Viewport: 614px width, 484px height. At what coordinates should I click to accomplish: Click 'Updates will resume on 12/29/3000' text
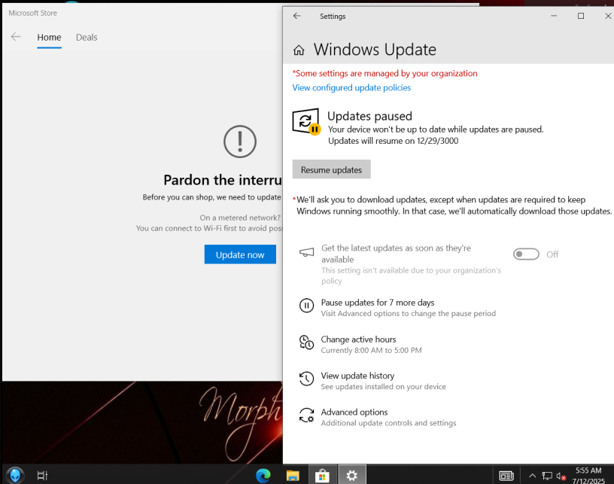(393, 141)
